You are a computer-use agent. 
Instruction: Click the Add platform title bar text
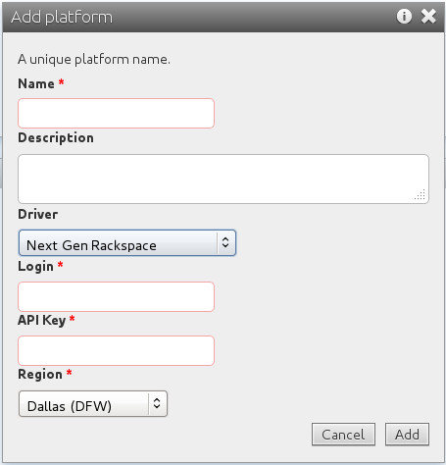coord(62,17)
